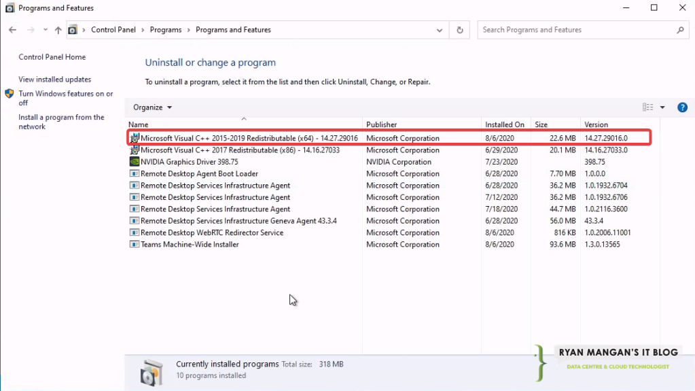Screen dimensions: 695x391
Task: Sort by the Name column header
Action: pos(244,124)
